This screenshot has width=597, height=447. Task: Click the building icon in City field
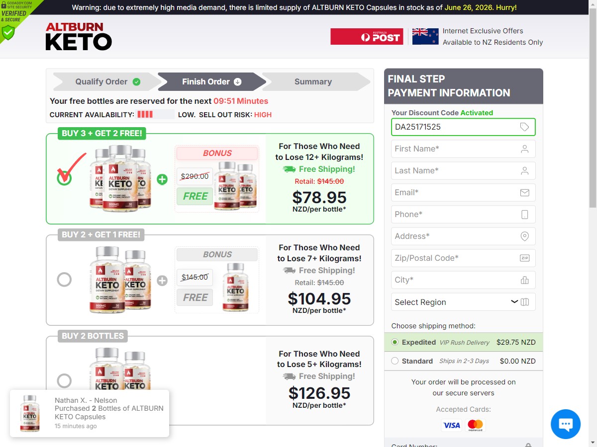pos(524,280)
